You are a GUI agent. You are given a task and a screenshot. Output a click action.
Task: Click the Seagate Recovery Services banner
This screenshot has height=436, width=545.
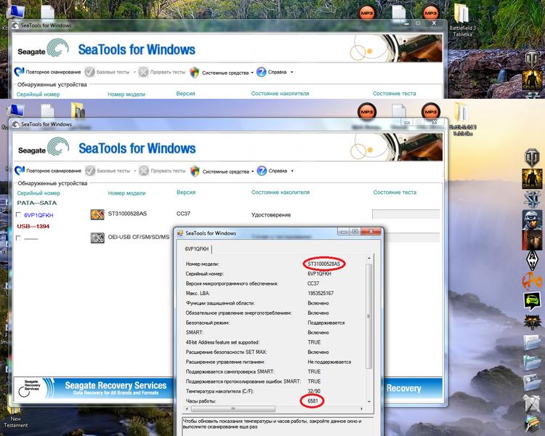[93, 388]
